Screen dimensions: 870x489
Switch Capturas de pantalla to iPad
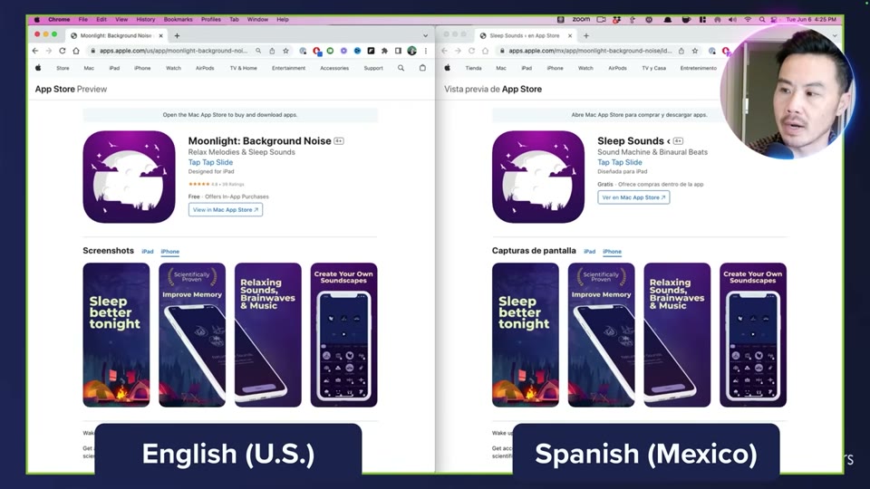[x=590, y=251]
